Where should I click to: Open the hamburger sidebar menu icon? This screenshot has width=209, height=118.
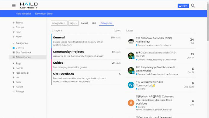14,5
